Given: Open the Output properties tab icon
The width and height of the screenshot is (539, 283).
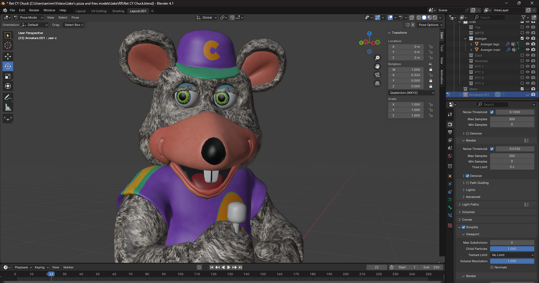Looking at the screenshot, I should tap(450, 132).
